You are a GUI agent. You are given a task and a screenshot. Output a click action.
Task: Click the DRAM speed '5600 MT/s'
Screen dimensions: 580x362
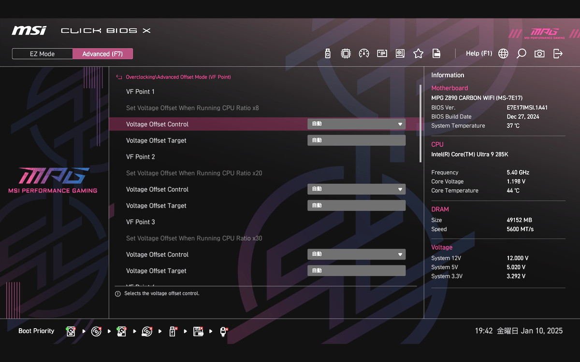pyautogui.click(x=520, y=229)
